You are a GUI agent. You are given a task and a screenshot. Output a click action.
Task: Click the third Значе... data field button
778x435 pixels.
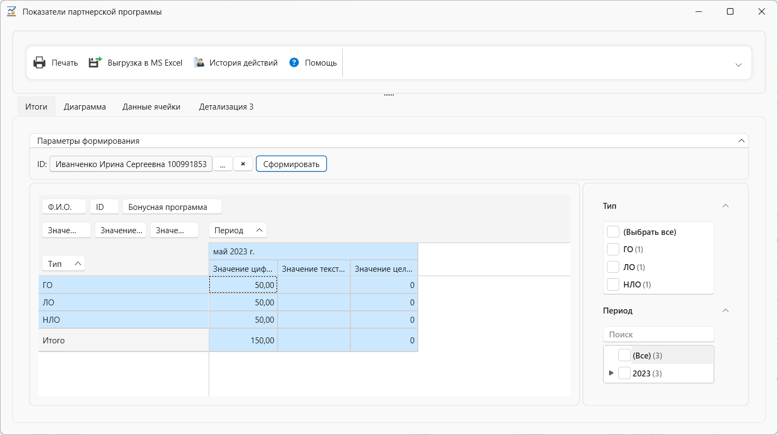click(174, 230)
